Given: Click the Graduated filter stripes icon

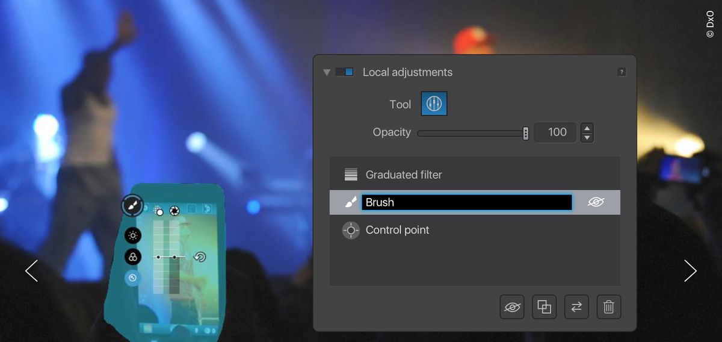Looking at the screenshot, I should tap(351, 175).
